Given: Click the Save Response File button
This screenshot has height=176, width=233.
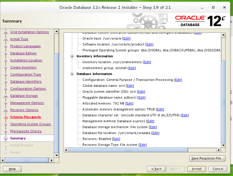Looking at the screenshot, I should pyautogui.click(x=207, y=158).
